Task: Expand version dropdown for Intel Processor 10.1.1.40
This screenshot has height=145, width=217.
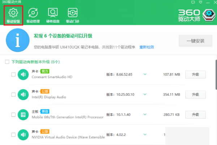Action: pyautogui.click(x=145, y=115)
